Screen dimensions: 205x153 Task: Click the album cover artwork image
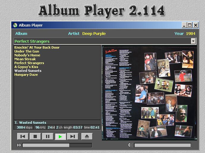pyautogui.click(x=149, y=93)
